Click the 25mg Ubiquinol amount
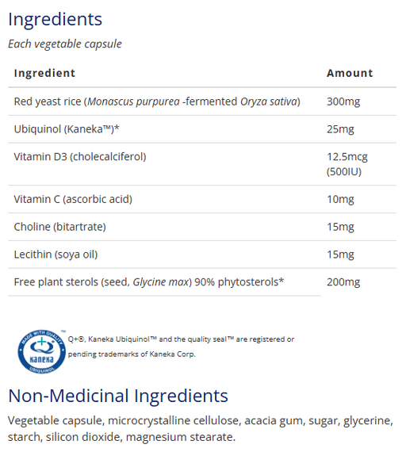Screen dimensions: 406x452 tap(340, 129)
